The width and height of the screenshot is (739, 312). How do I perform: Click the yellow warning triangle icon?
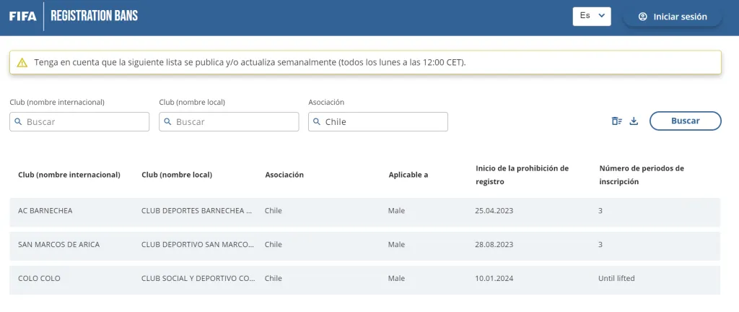(x=22, y=63)
